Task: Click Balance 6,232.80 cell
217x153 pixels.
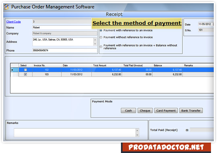Action: point(168,74)
